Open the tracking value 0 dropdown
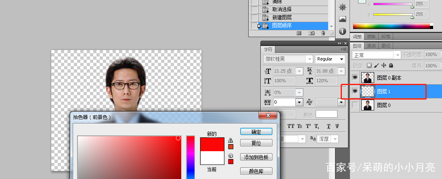 299,102
